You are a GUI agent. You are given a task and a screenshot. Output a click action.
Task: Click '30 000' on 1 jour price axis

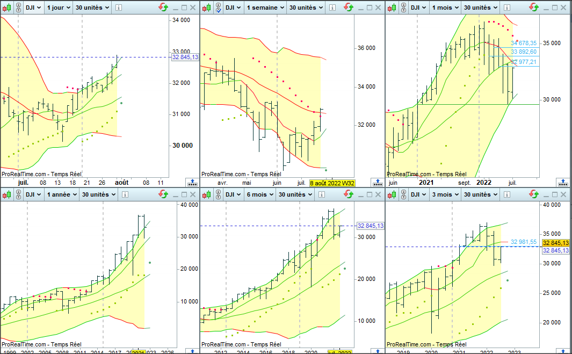point(183,146)
